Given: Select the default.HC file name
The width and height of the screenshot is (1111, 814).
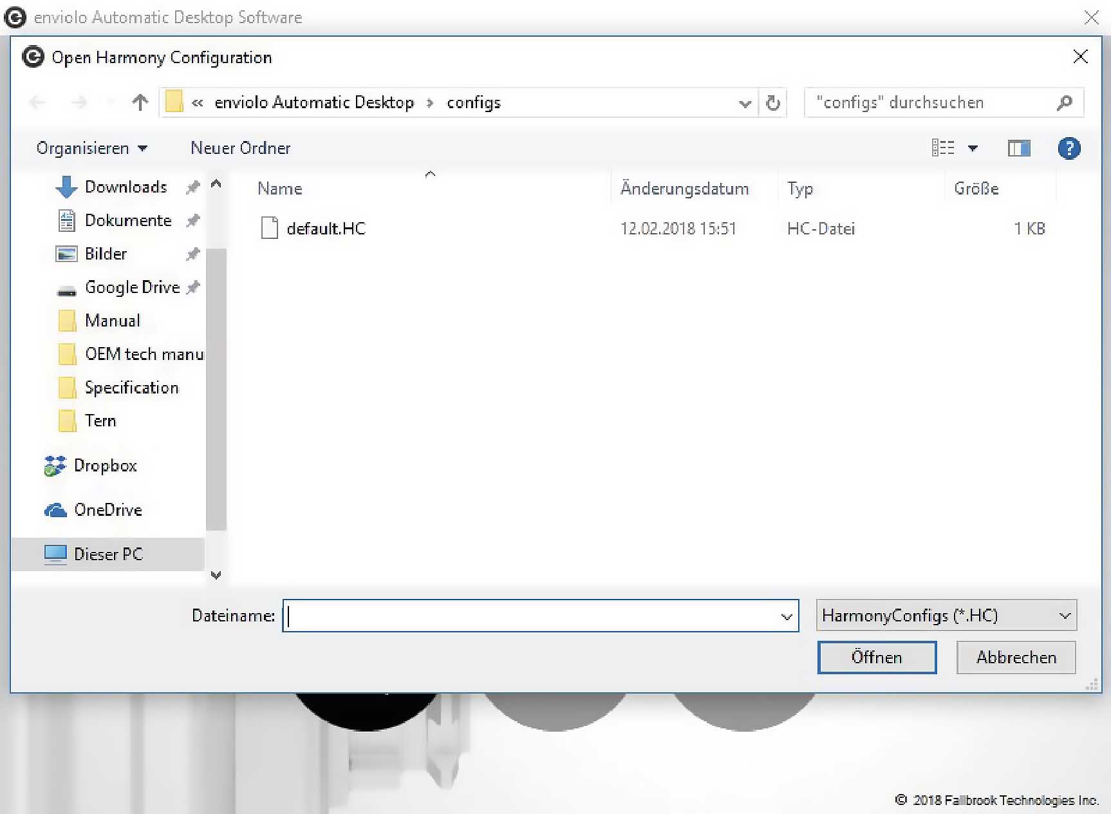Looking at the screenshot, I should tap(326, 229).
